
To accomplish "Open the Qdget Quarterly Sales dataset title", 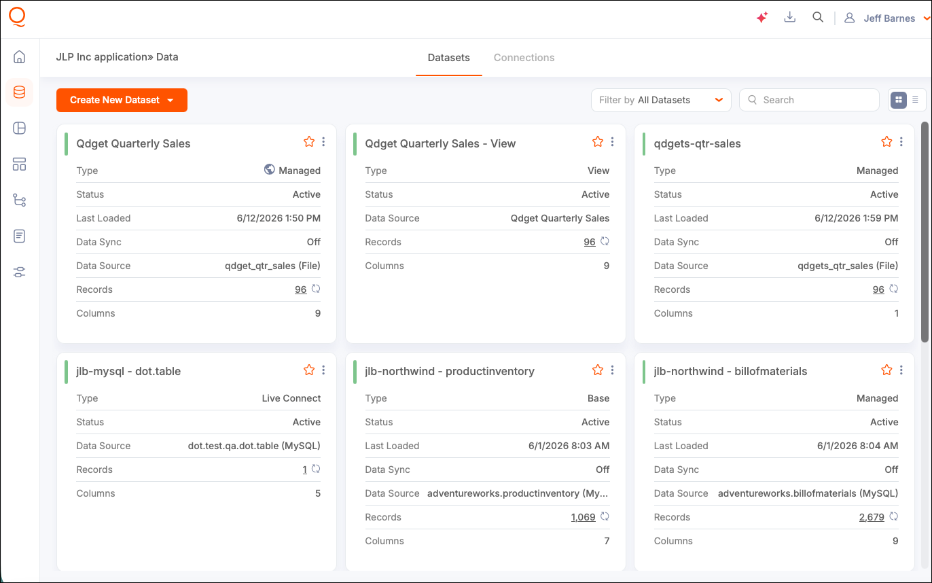I will (133, 143).
